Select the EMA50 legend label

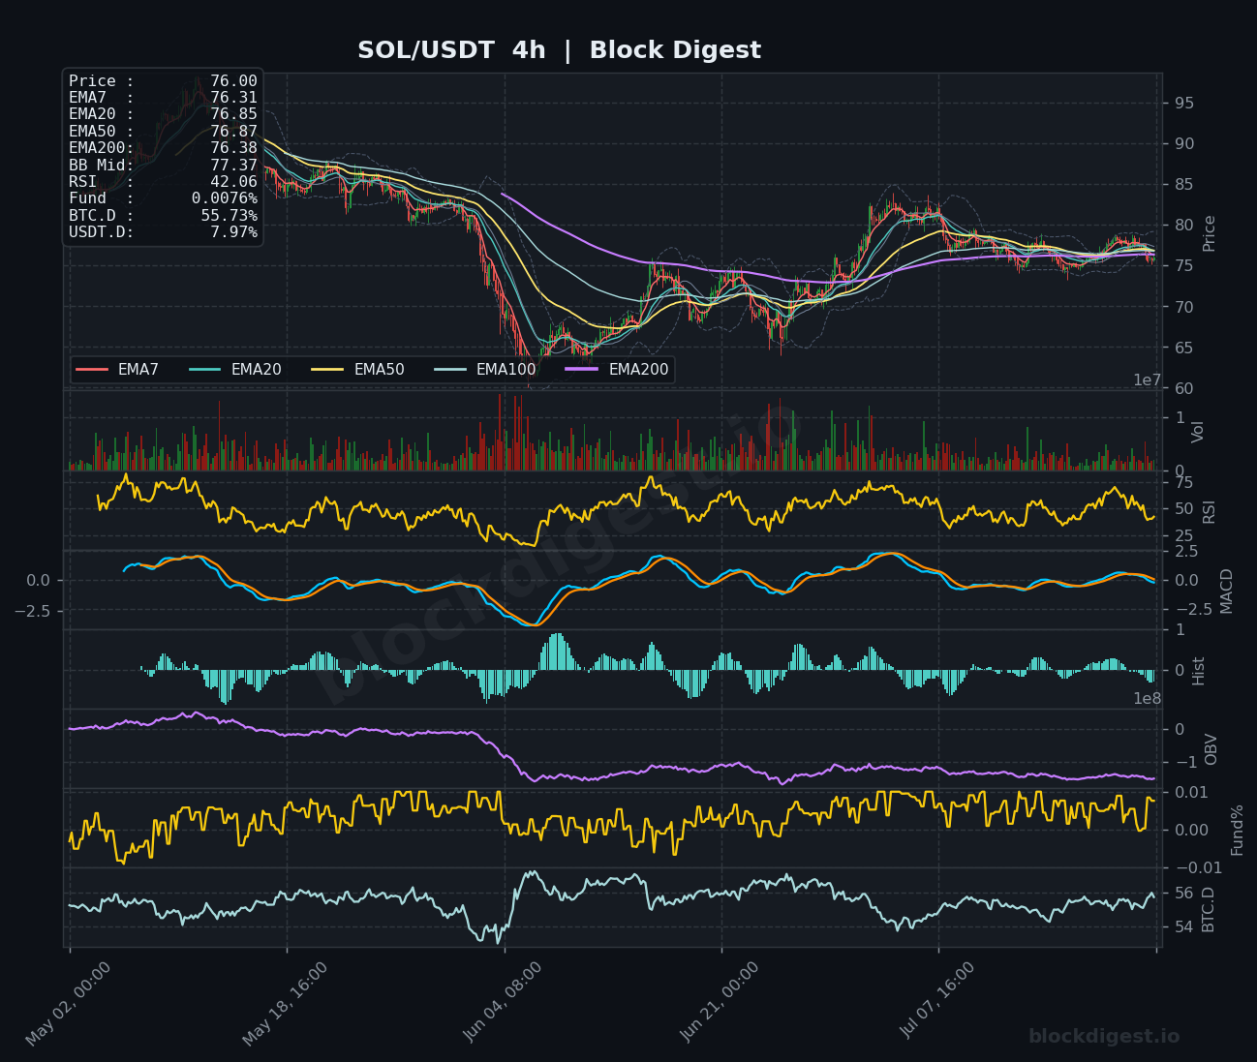point(380,370)
